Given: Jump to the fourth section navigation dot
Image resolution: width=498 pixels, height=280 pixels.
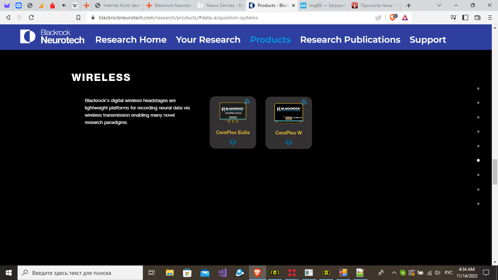Looking at the screenshot, I should [478, 132].
